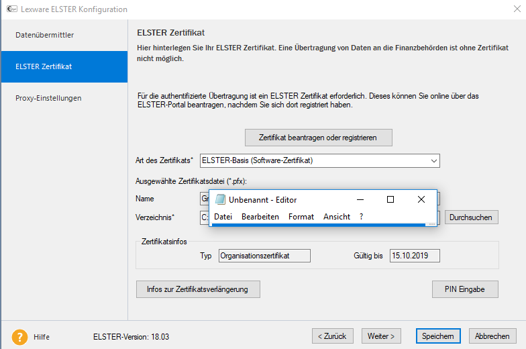Click the Hilfe link label
The height and width of the screenshot is (349, 526).
pos(42,337)
